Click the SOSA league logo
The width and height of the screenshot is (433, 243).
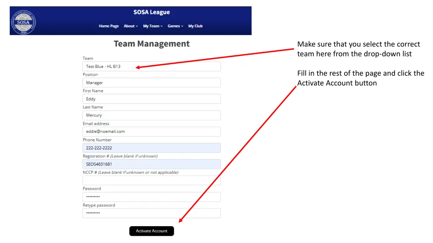(x=24, y=22)
